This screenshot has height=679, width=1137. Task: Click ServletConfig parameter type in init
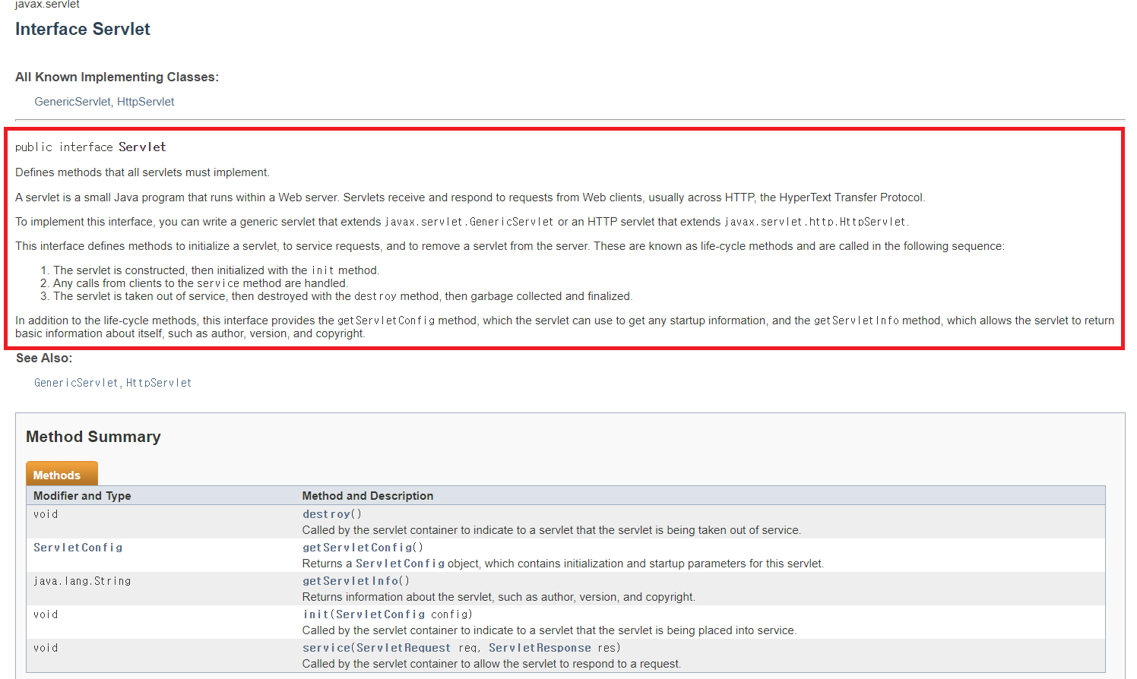(x=380, y=614)
